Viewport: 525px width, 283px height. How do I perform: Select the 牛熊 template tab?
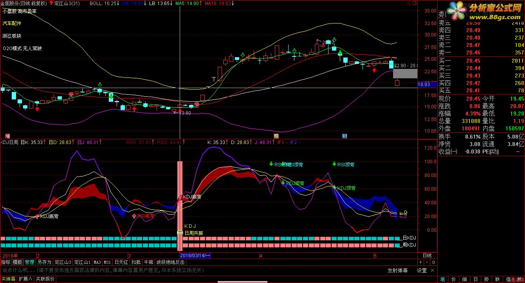(148, 262)
